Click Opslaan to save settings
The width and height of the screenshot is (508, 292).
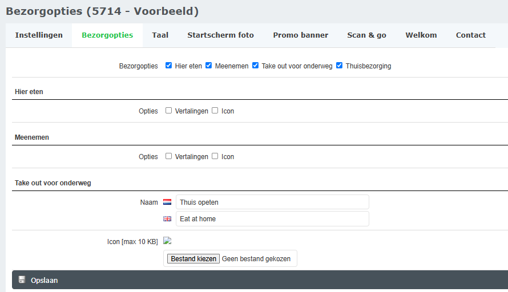coord(45,280)
